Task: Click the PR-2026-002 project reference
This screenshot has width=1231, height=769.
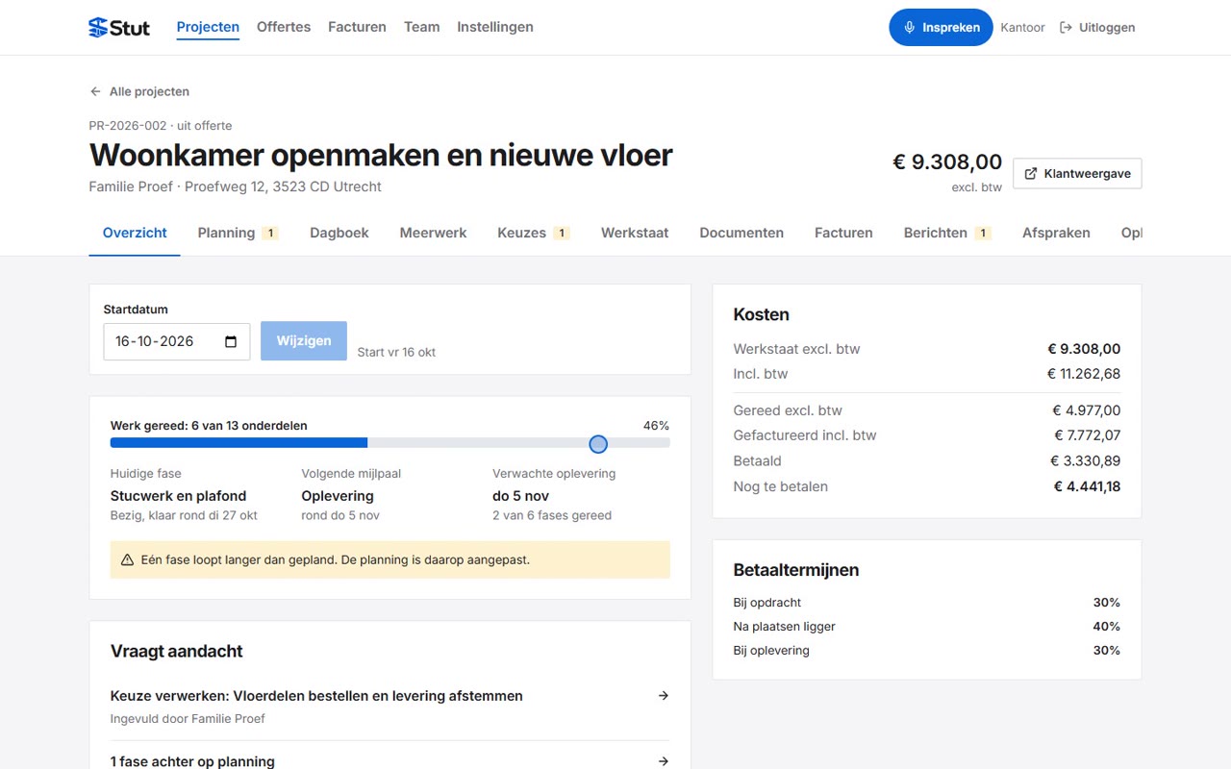Action: [128, 126]
